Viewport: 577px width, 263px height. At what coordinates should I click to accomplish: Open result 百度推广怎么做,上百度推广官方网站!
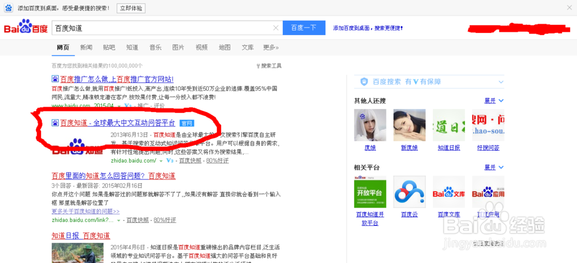pos(117,79)
